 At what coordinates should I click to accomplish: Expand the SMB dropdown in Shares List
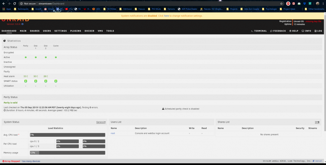(317, 122)
